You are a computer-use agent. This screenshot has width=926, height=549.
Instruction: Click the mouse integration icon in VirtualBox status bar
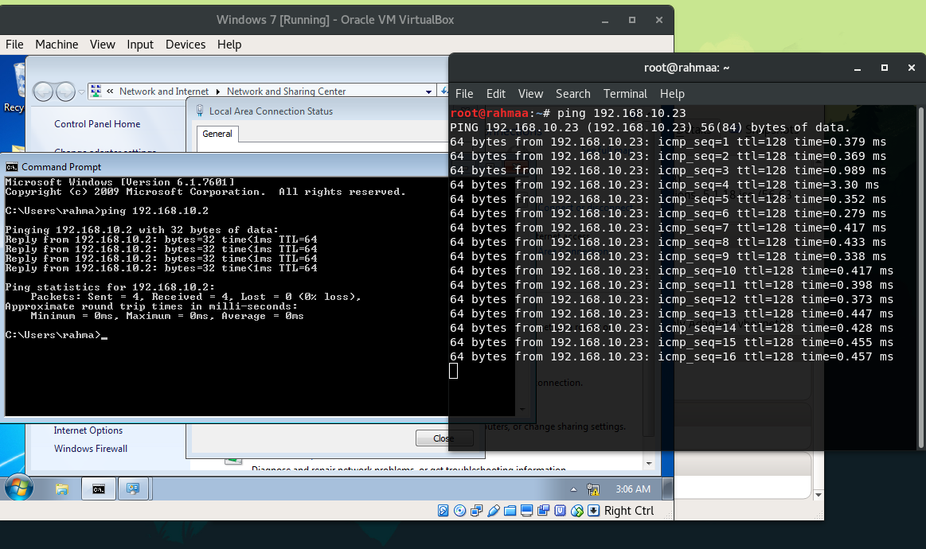[577, 511]
